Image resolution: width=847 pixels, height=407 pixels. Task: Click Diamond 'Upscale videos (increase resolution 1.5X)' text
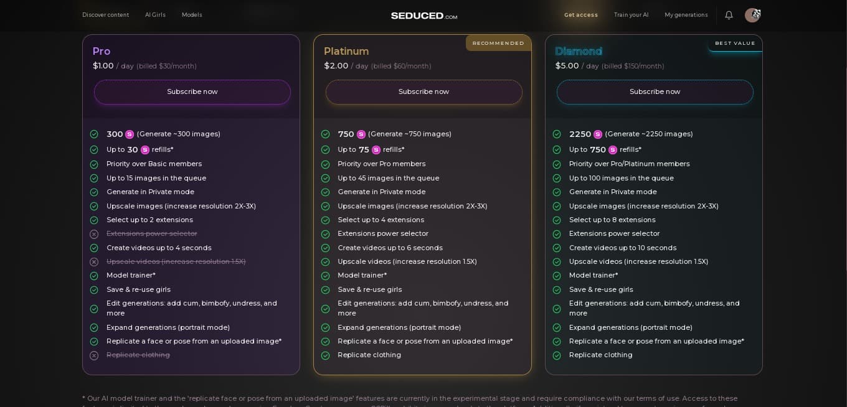tap(639, 261)
